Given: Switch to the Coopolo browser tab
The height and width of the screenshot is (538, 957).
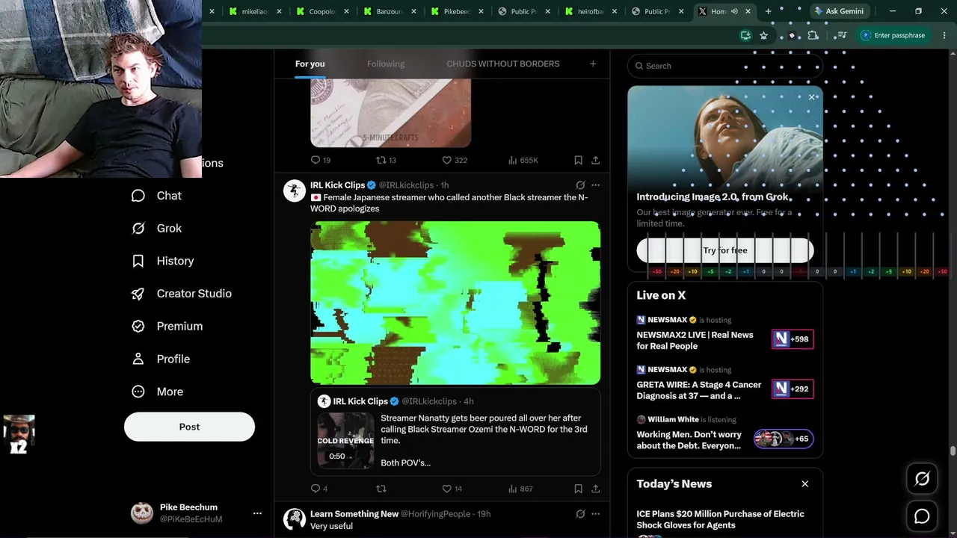Looking at the screenshot, I should click(x=322, y=11).
